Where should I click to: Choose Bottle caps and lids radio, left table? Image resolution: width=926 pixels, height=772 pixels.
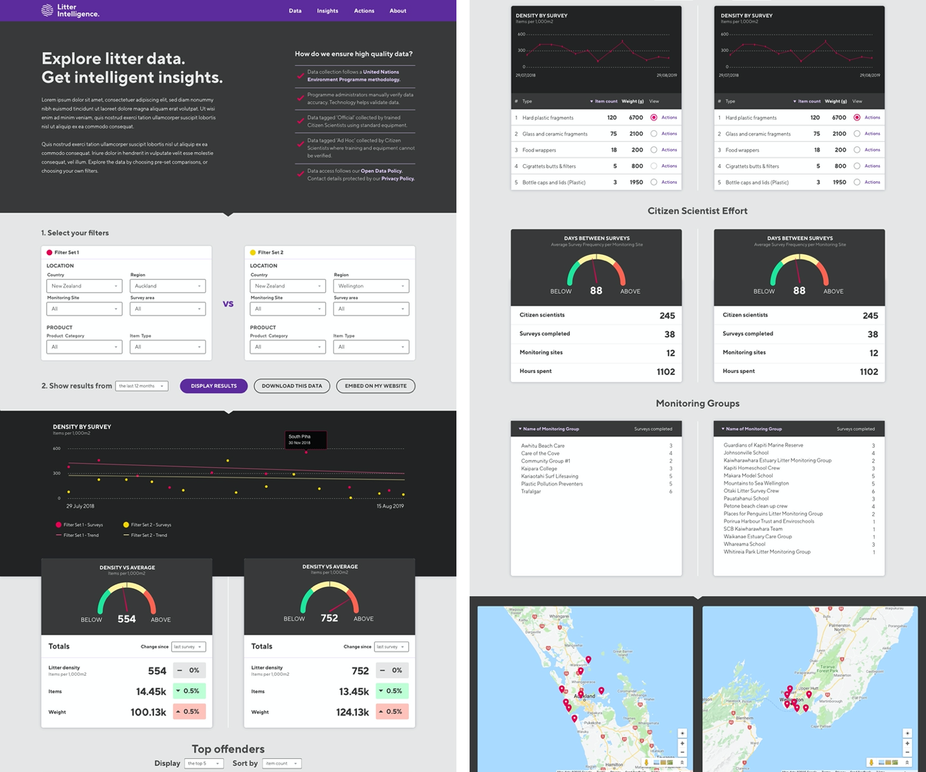click(x=653, y=182)
